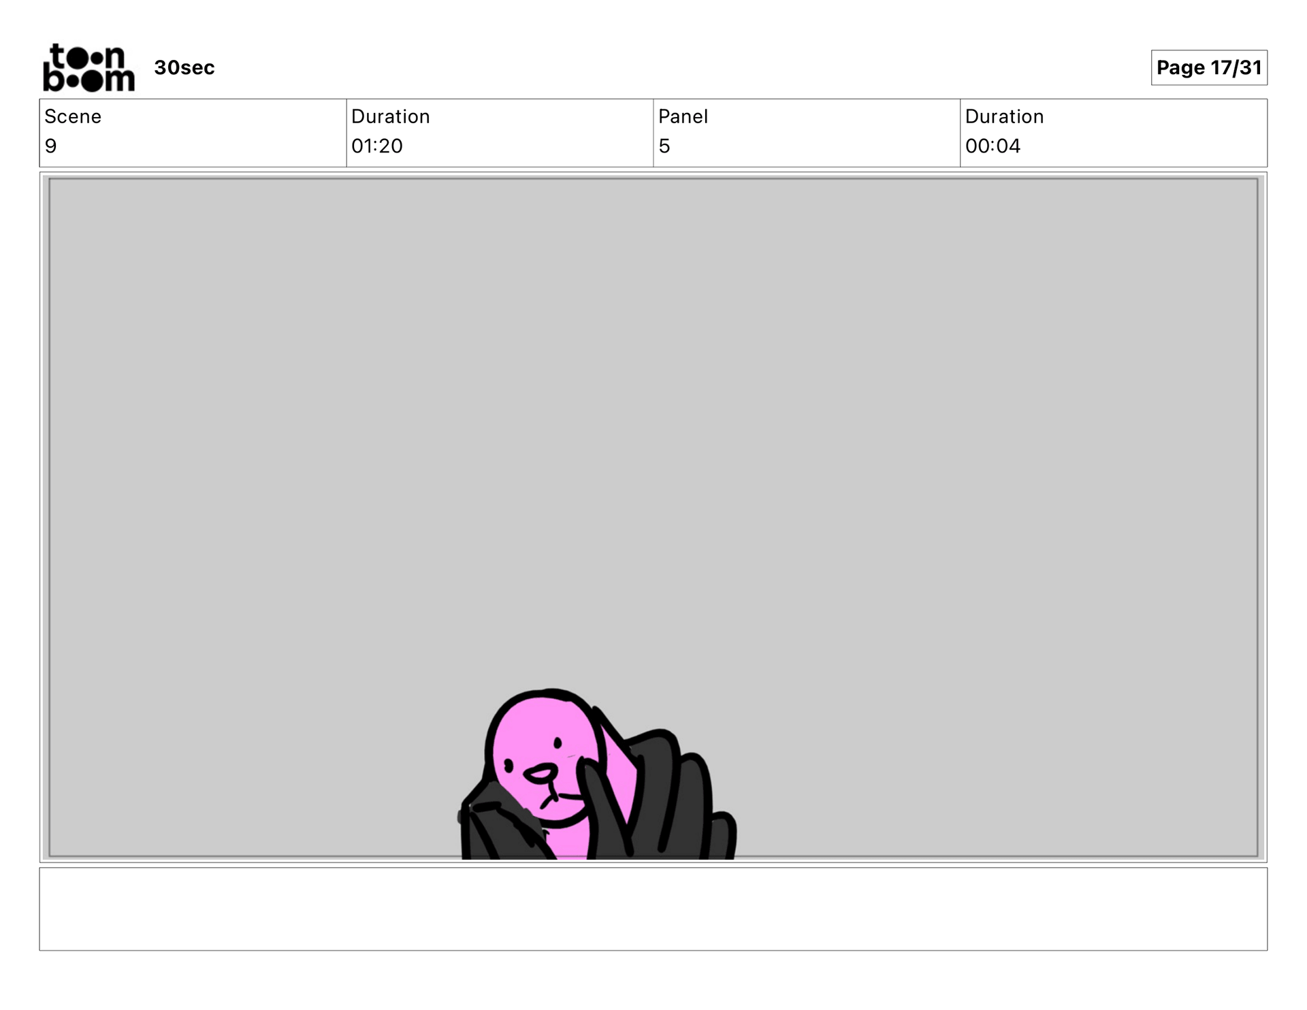Click the Toon Boom logo
The width and height of the screenshot is (1307, 1010).
(88, 67)
